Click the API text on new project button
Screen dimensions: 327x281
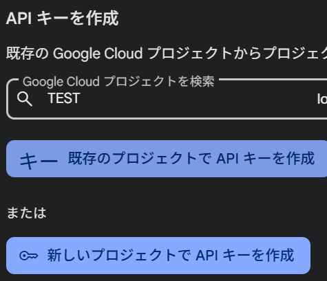pyautogui.click(x=207, y=256)
